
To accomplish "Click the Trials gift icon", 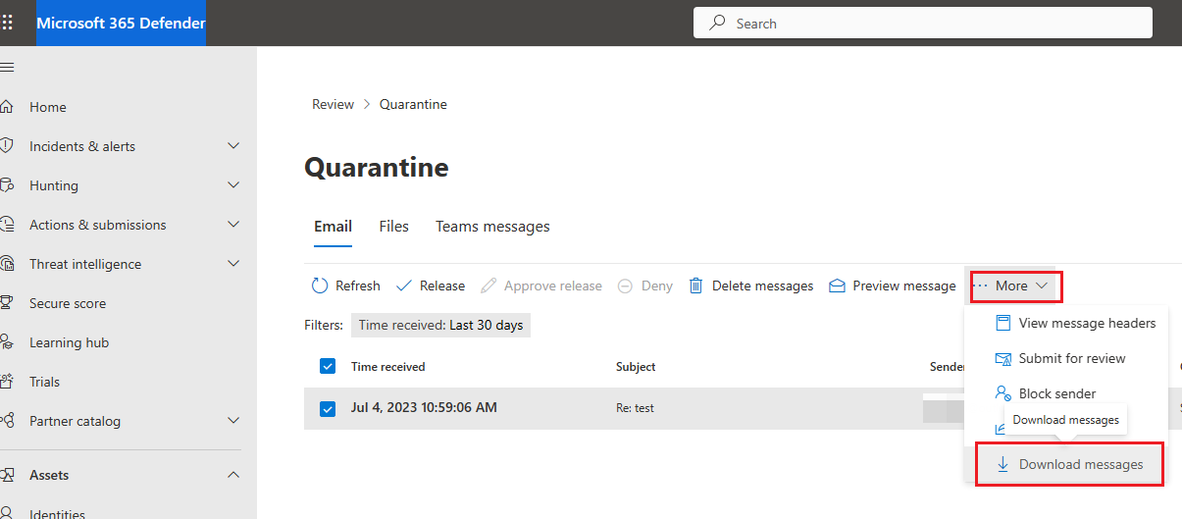I will [x=7, y=382].
